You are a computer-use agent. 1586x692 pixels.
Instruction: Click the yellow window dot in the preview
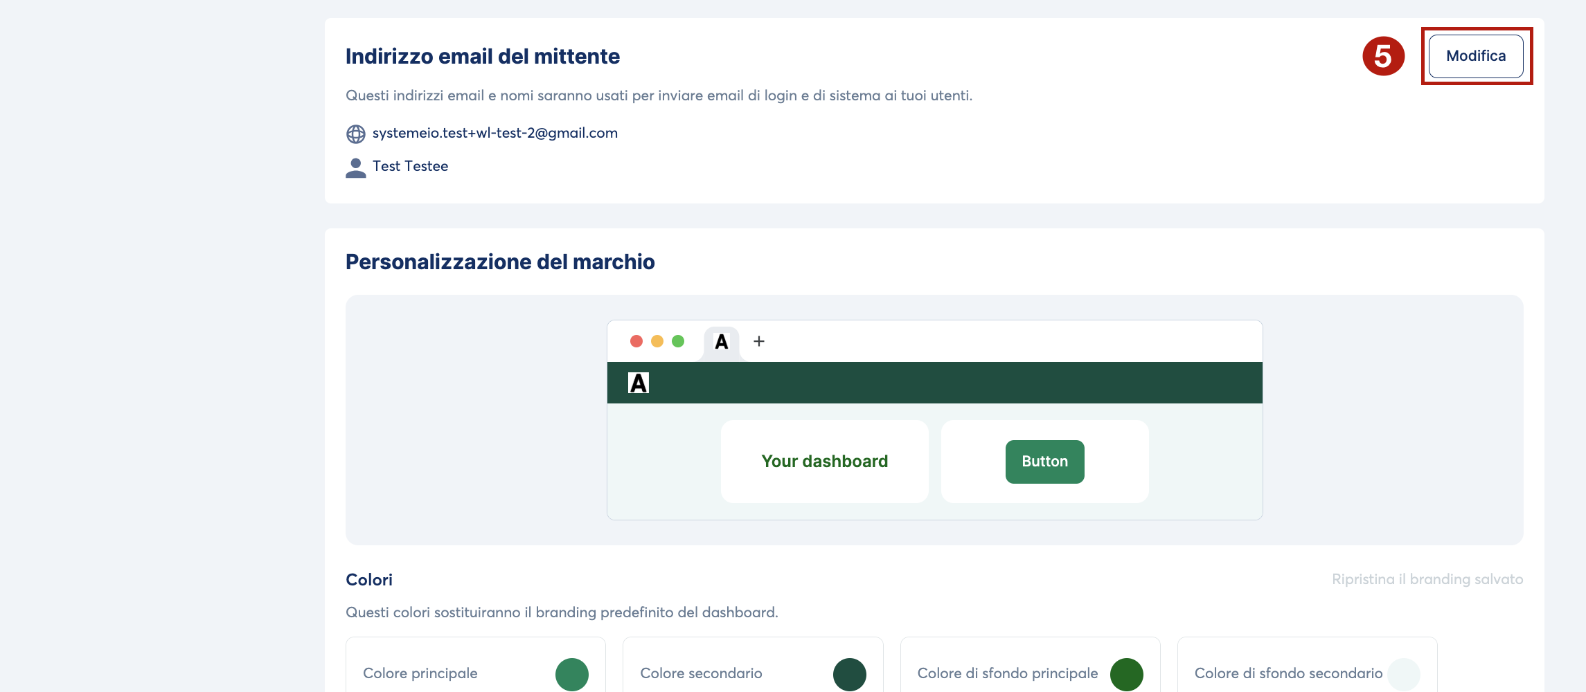click(657, 341)
